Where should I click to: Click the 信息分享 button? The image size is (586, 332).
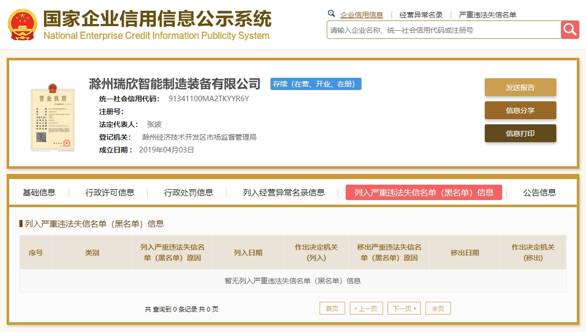(x=520, y=110)
